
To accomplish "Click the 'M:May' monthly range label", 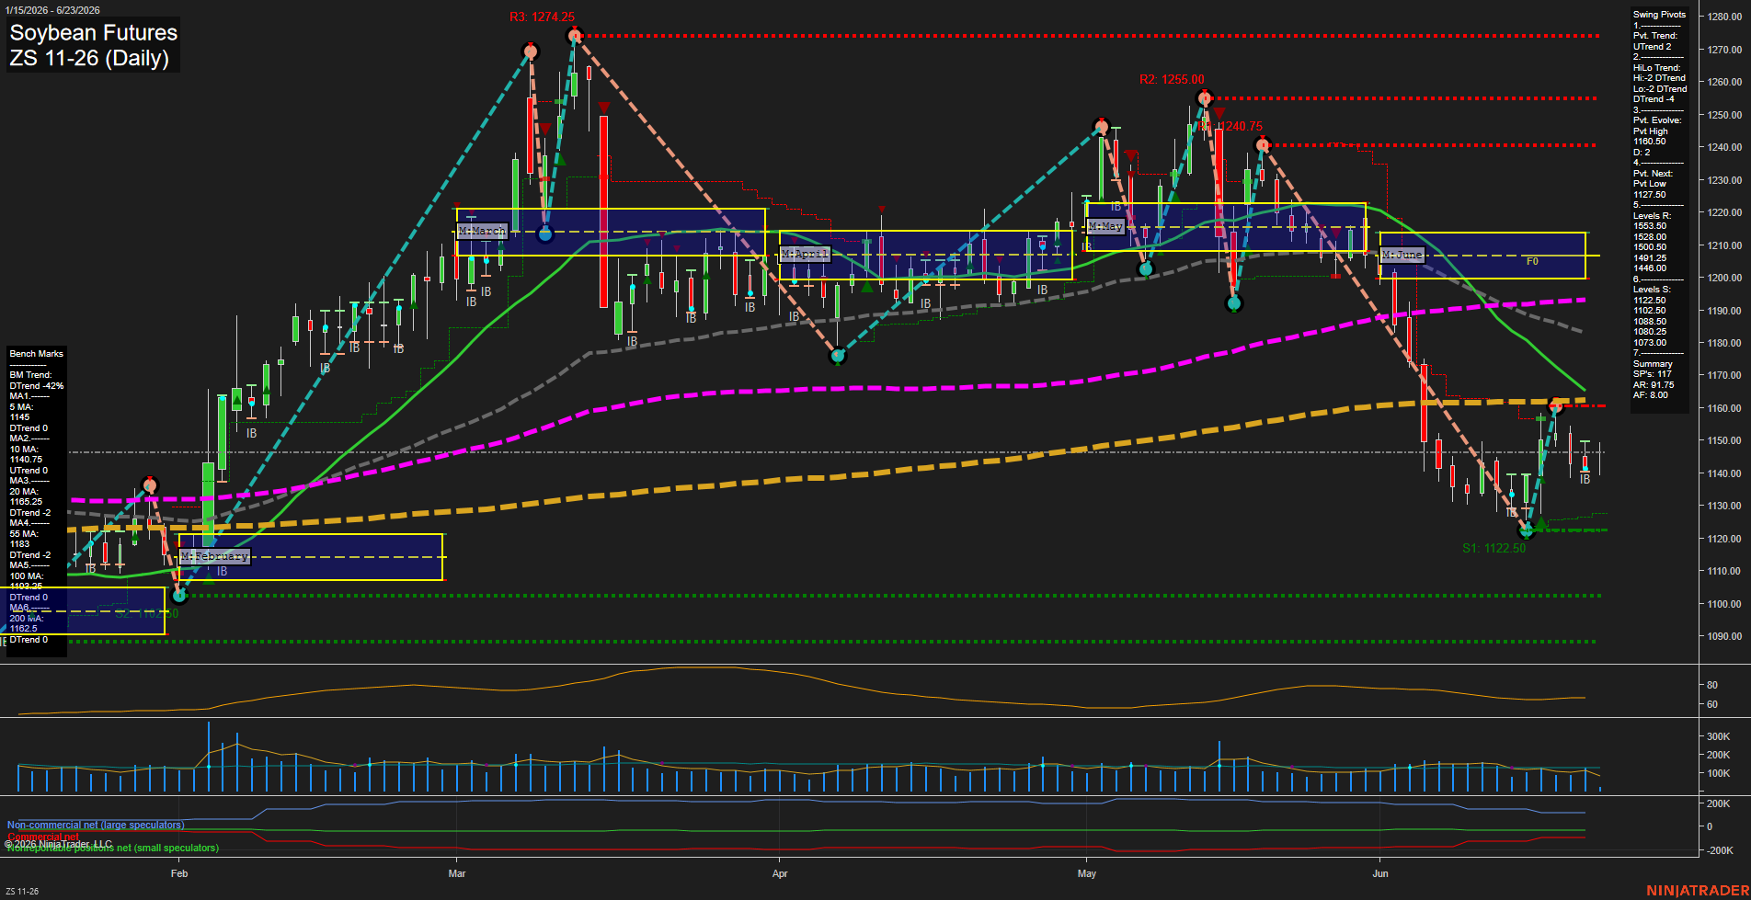I will [1105, 225].
